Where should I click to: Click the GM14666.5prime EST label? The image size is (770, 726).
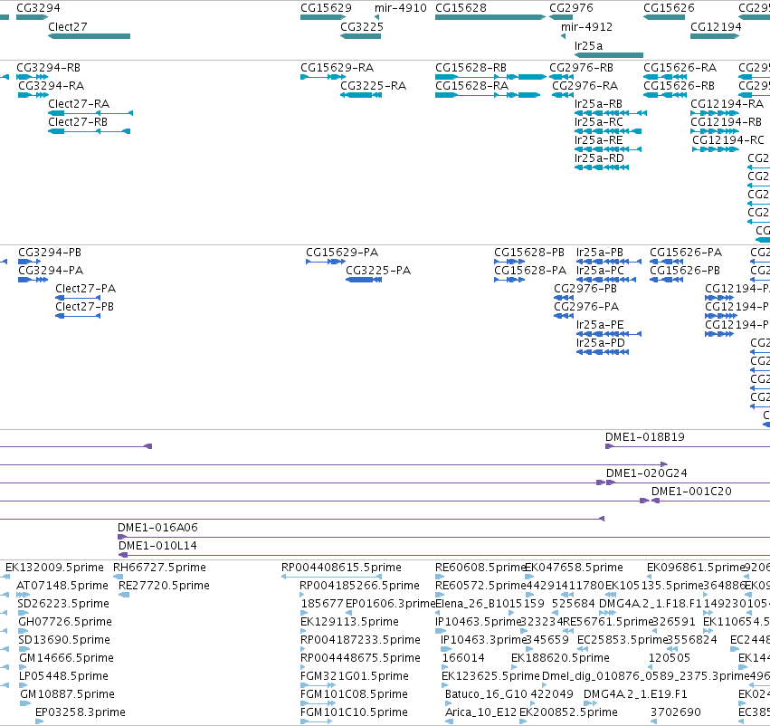pos(66,659)
